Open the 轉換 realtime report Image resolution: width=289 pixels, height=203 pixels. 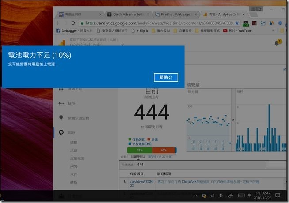click(x=74, y=183)
